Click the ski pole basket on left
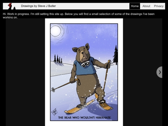 click(x=53, y=90)
